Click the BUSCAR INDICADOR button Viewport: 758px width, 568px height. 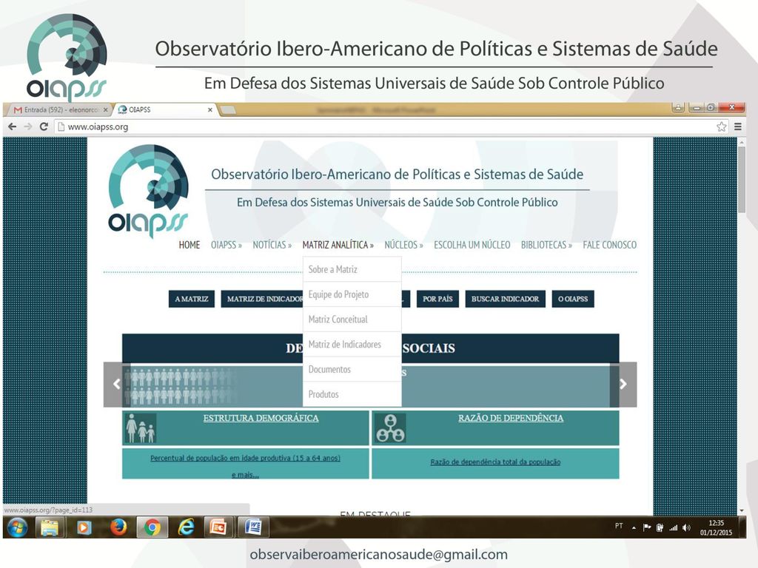pos(505,299)
